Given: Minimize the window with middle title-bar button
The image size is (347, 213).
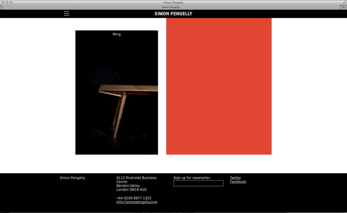Looking at the screenshot, I should [7, 2].
